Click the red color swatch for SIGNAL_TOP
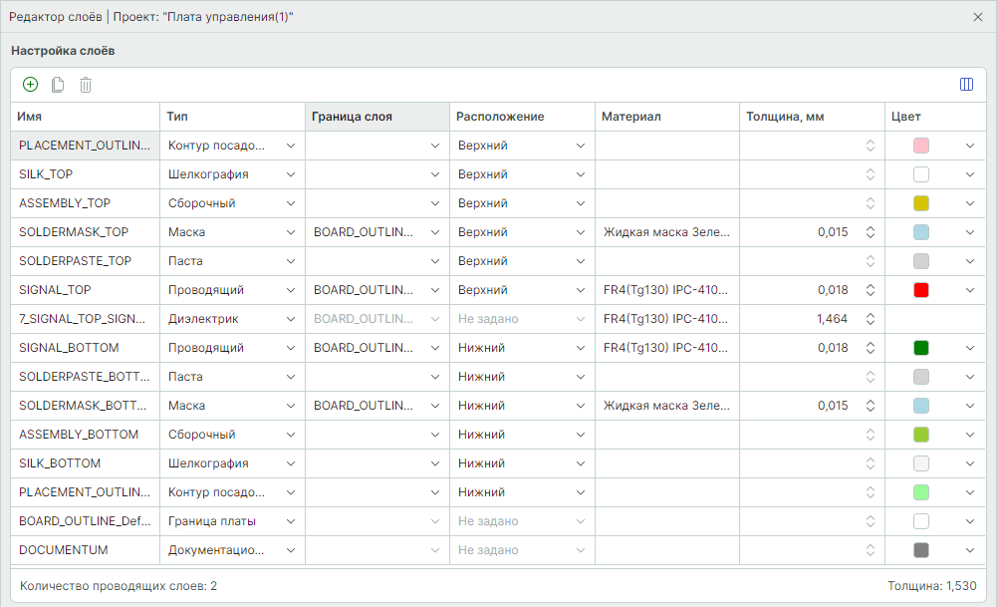 (921, 290)
